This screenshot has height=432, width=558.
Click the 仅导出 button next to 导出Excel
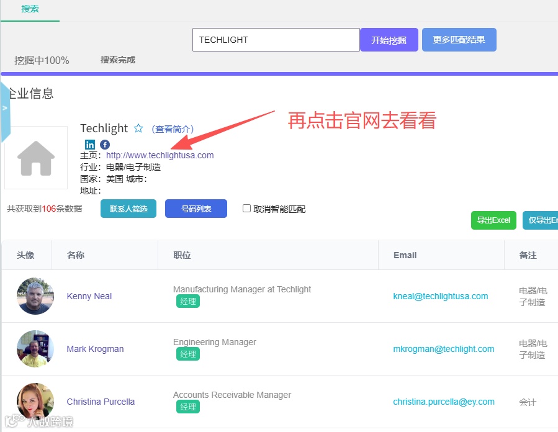[540, 220]
